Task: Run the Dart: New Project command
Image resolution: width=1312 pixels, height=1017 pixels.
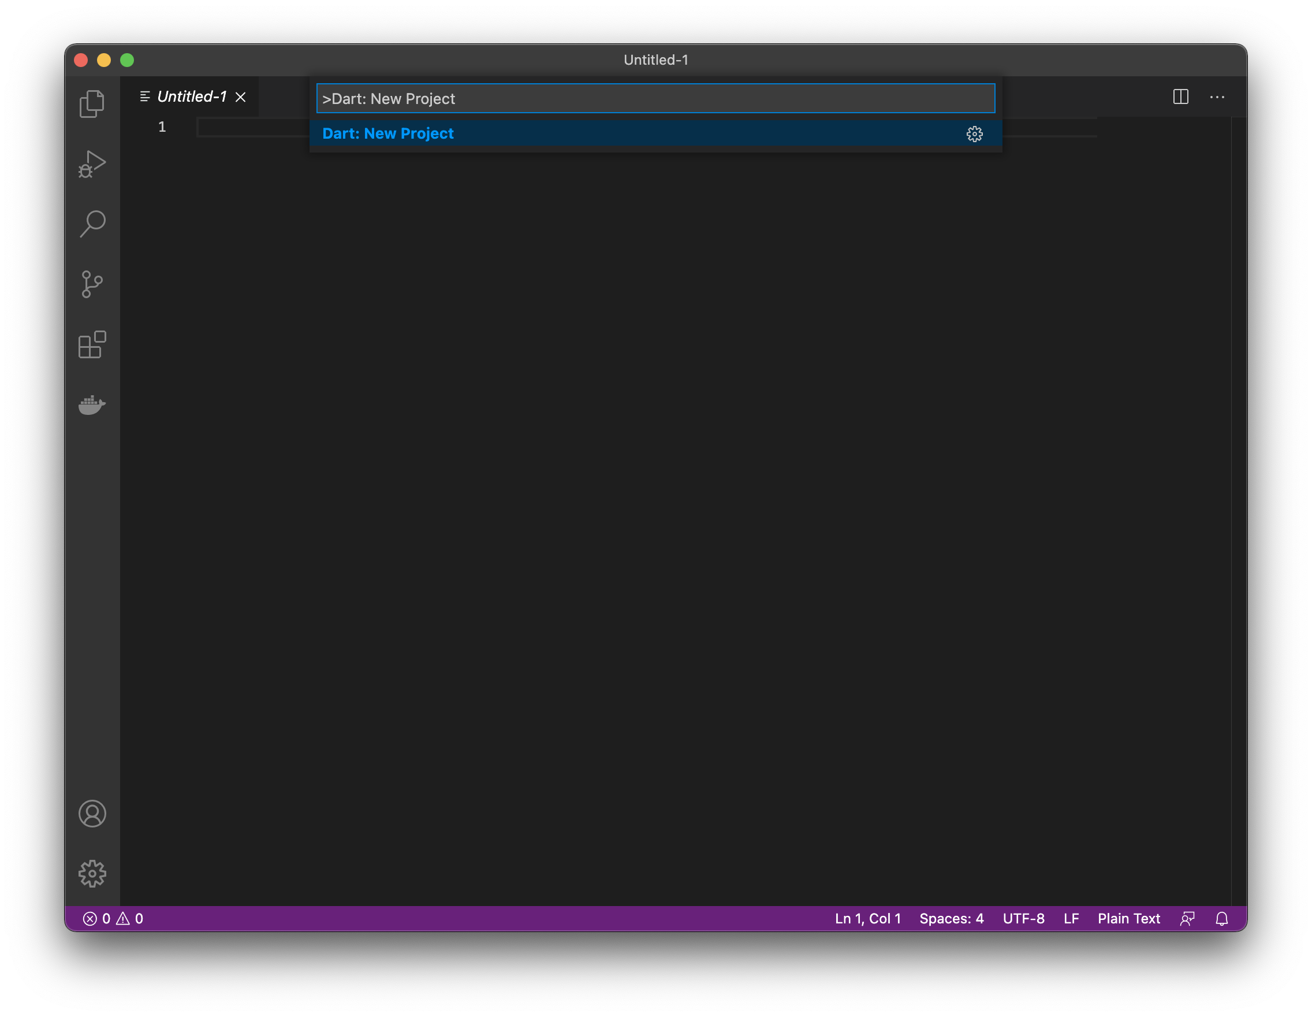Action: click(x=655, y=133)
